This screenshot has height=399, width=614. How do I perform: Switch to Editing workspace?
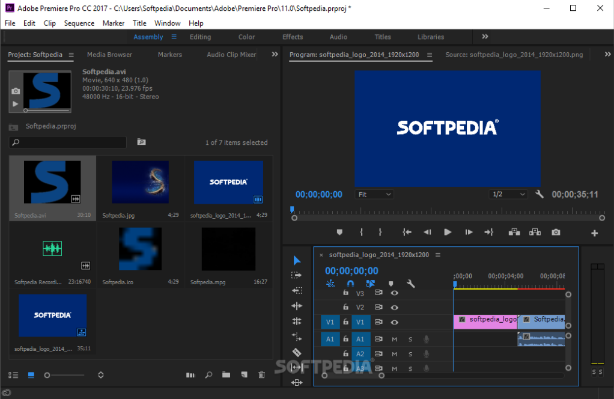(200, 37)
